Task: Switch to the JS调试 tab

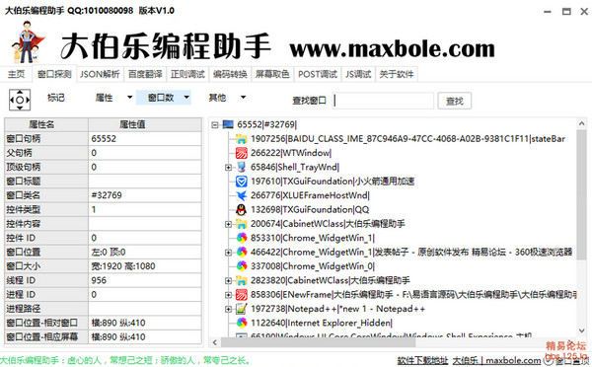Action: (358, 74)
